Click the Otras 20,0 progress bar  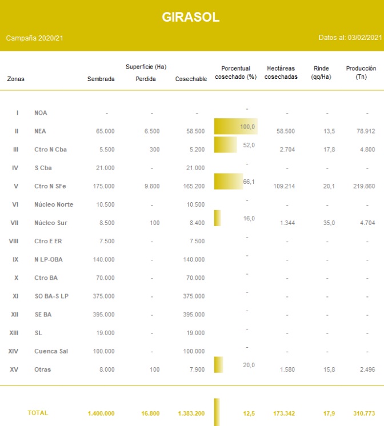click(218, 365)
